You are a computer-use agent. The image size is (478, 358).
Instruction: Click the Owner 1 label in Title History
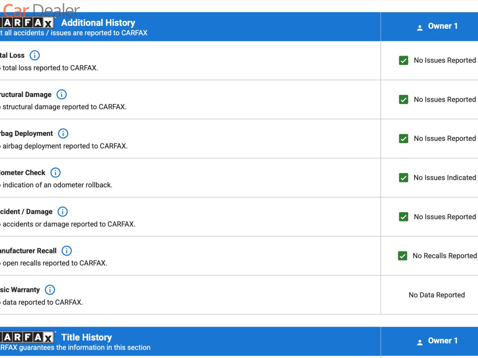tap(442, 341)
